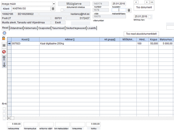Click the Klient button

click(x=6, y=9)
